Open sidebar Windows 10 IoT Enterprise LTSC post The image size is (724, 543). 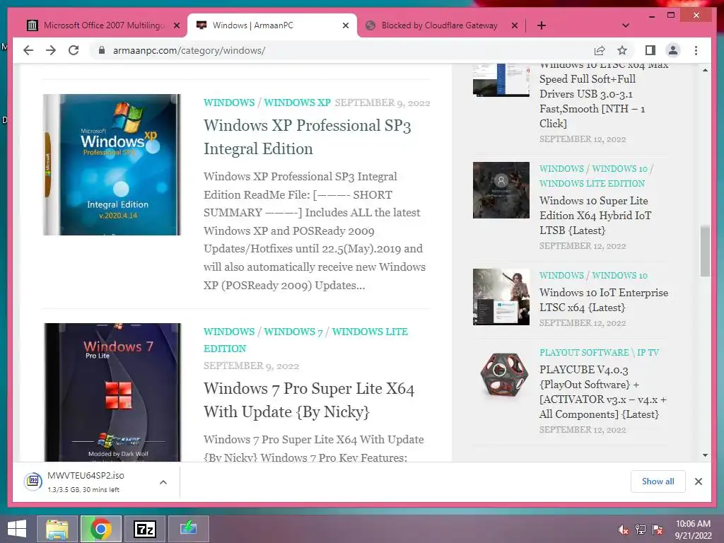[x=604, y=300]
